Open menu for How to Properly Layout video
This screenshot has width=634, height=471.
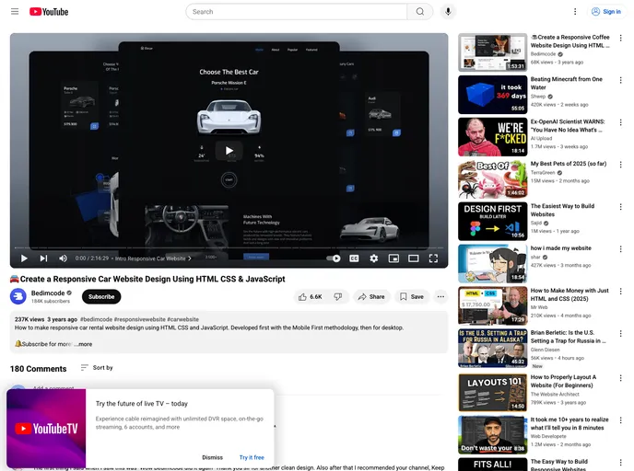(621, 378)
